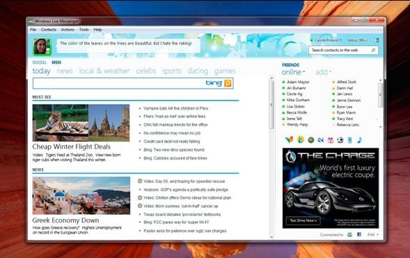The width and height of the screenshot is (410, 258).
Task: Select contact Rebecca Leto
Action: (347, 125)
